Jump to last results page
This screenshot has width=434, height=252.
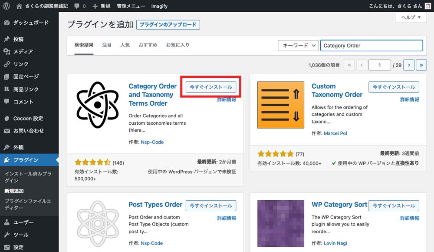421,65
